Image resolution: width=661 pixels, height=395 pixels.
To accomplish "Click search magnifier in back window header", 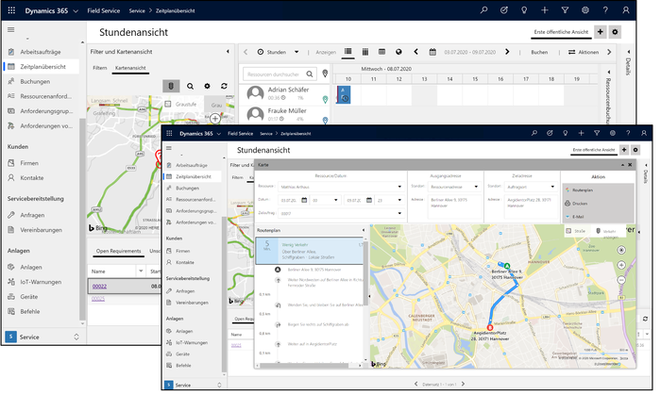I will (483, 10).
